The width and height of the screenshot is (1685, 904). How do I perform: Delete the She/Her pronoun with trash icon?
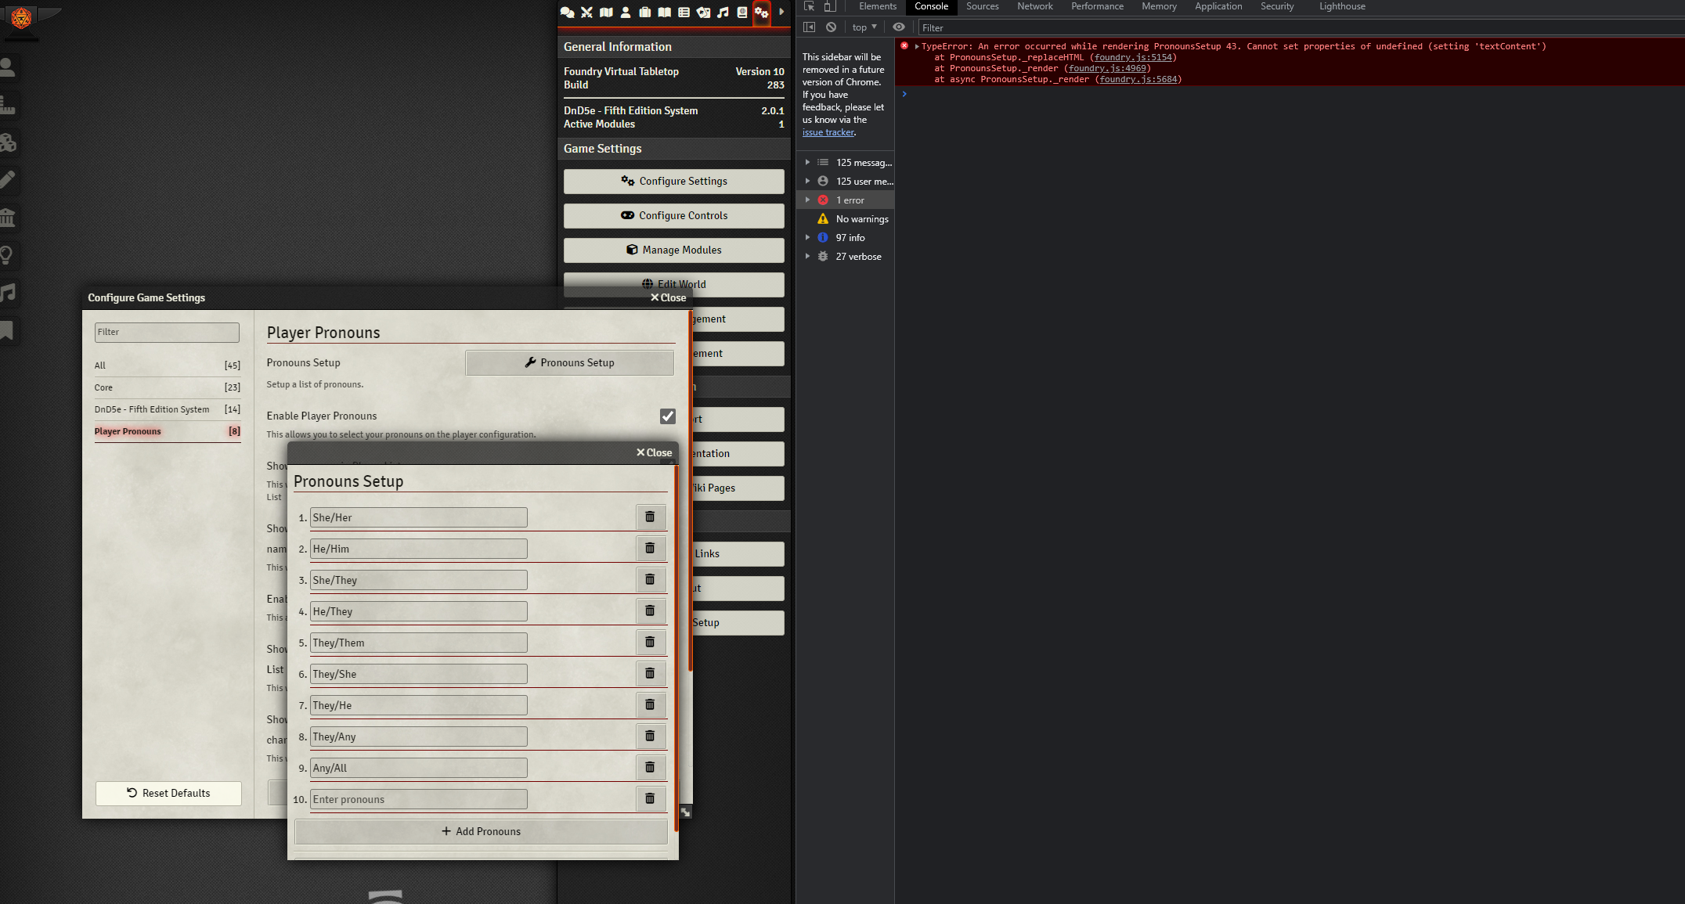650,517
